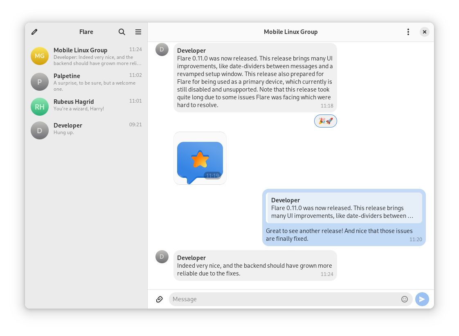Screen dimensions: 459x336
Task: Click the 🎉🚀 reaction pill
Action: [326, 121]
